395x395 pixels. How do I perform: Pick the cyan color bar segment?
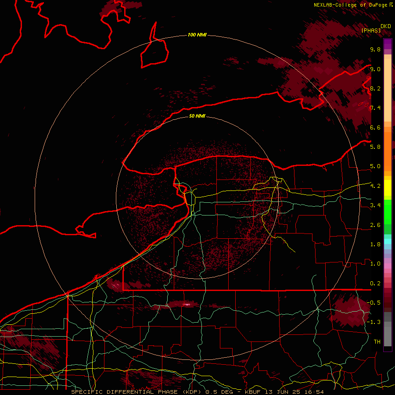click(388, 241)
